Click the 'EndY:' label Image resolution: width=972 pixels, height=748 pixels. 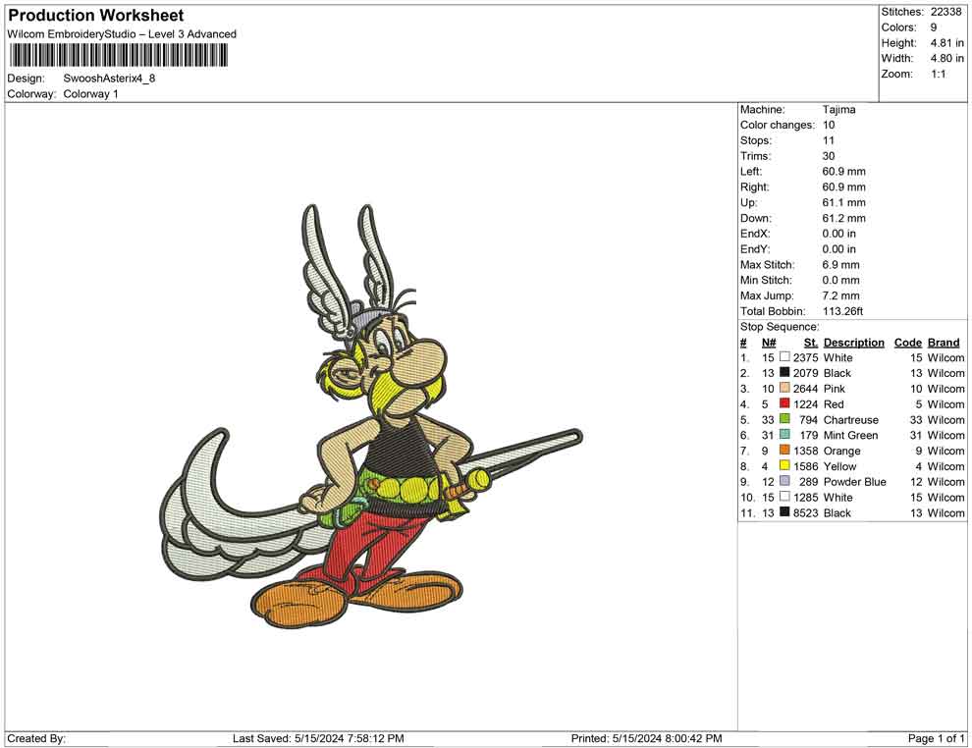click(755, 249)
